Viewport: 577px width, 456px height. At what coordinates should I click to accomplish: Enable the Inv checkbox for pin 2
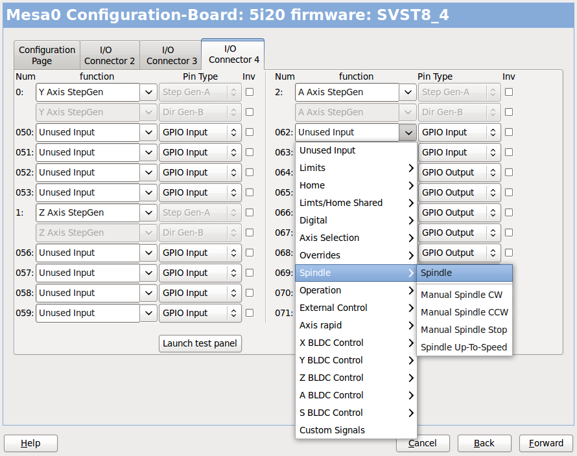tap(508, 92)
